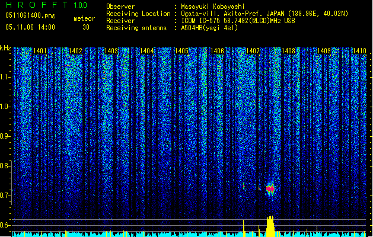Click the 1.1 kHz axis tick label
373x237 pixels.
[x=5, y=77]
